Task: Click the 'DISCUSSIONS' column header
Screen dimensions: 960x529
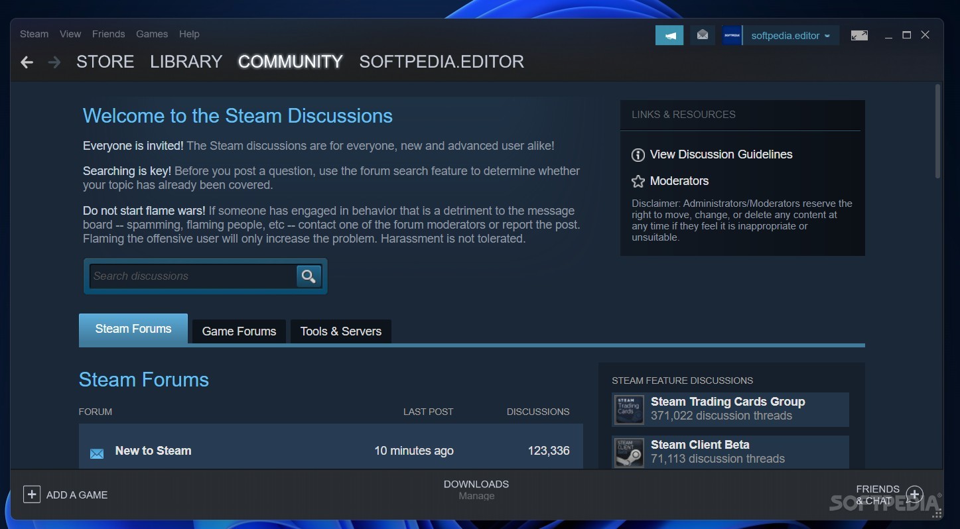Action: (x=538, y=412)
